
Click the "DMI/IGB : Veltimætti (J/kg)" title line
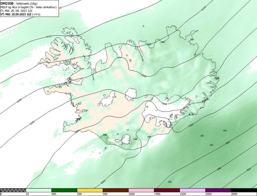pos(19,3)
